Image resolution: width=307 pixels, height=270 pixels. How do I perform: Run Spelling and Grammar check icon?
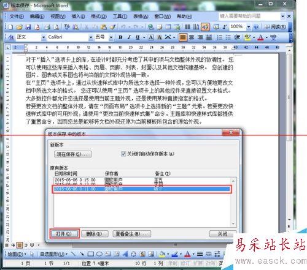tap(67, 27)
